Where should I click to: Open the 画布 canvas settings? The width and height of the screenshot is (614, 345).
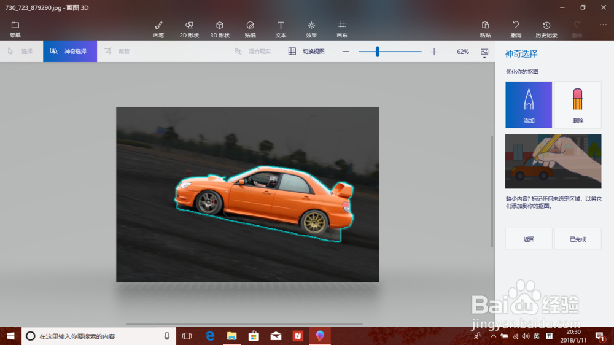pyautogui.click(x=342, y=29)
